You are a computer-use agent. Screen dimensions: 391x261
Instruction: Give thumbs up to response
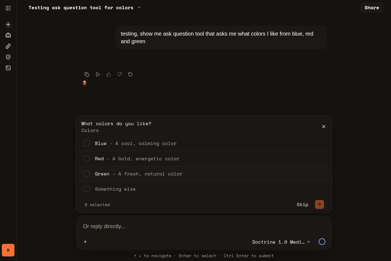tap(109, 74)
